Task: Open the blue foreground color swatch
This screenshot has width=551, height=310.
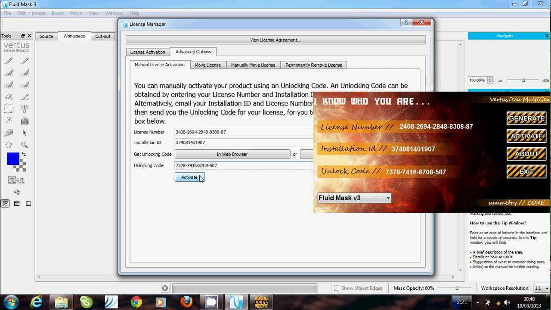Action: pyautogui.click(x=13, y=159)
